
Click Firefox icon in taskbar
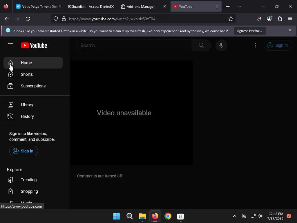point(155,216)
